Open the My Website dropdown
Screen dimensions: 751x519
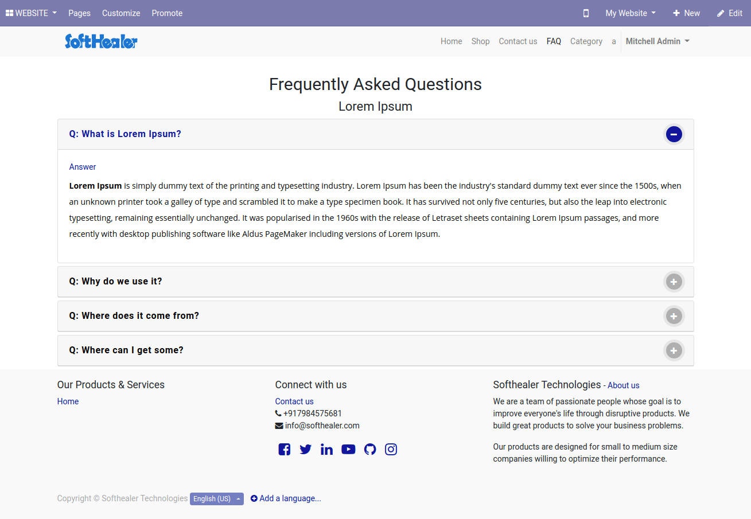click(x=631, y=13)
